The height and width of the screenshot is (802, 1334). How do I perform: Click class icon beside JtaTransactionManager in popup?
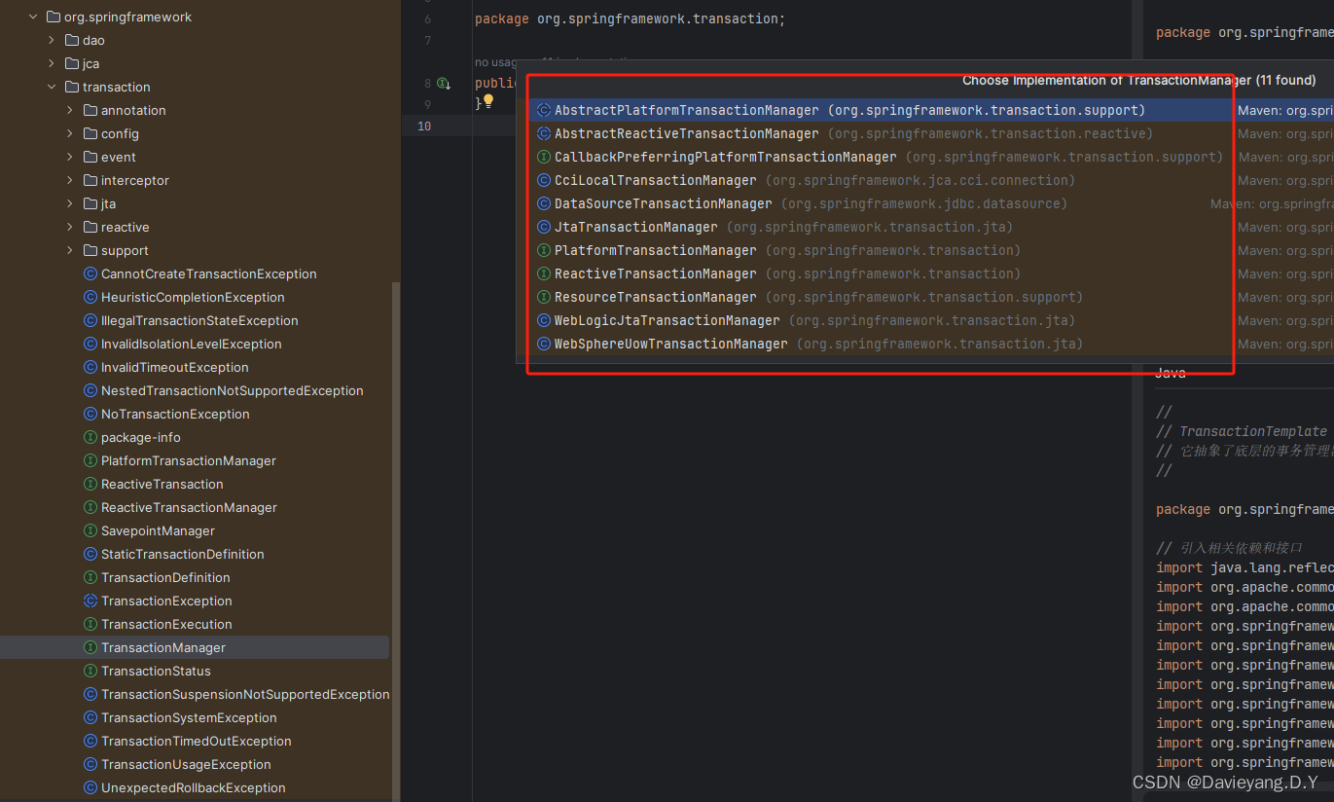pyautogui.click(x=544, y=227)
